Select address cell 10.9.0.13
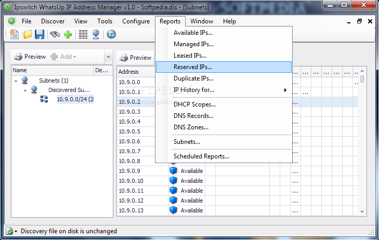 click(142, 210)
